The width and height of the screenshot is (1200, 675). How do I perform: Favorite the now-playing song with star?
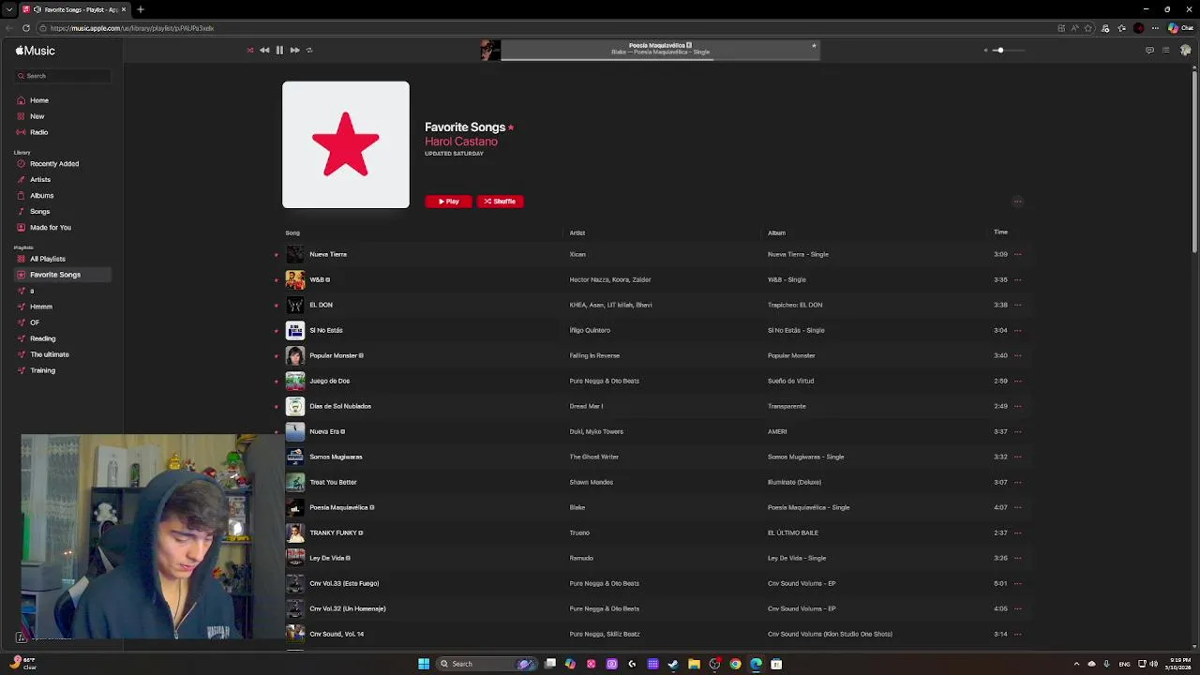coord(814,45)
